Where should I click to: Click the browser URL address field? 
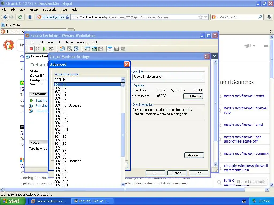134,17
